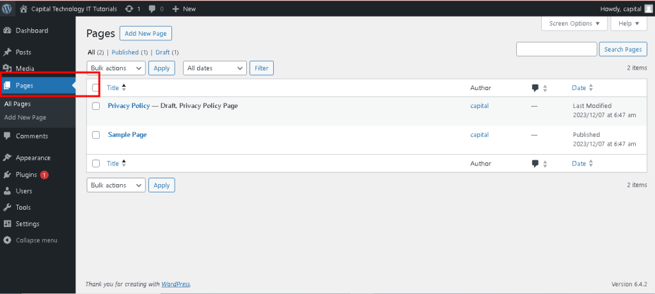This screenshot has height=294, width=655.
Task: Click the Dashboard icon in sidebar
Action: click(7, 31)
